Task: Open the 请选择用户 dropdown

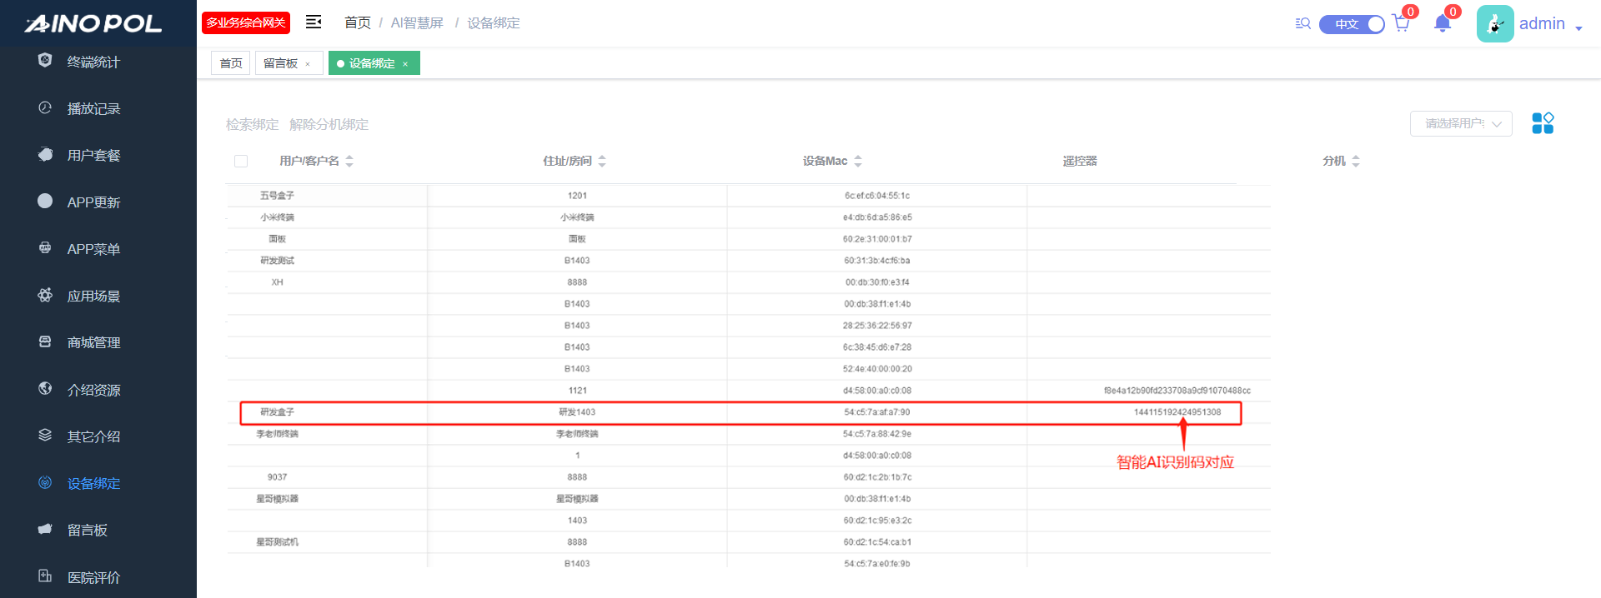Action: pyautogui.click(x=1461, y=124)
